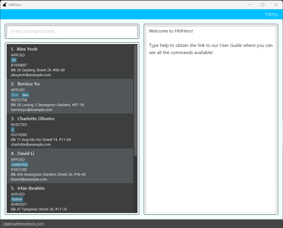Maximize the HMHero window
This screenshot has width=283, height=228.
(x=263, y=5)
